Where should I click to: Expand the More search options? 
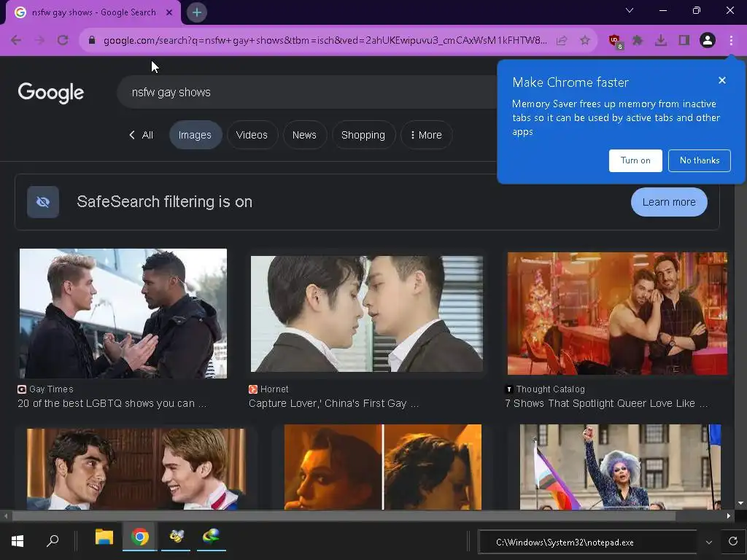(x=426, y=135)
